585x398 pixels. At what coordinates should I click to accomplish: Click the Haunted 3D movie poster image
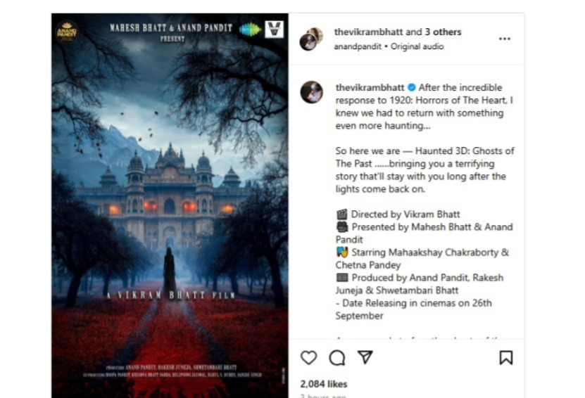[x=170, y=206]
